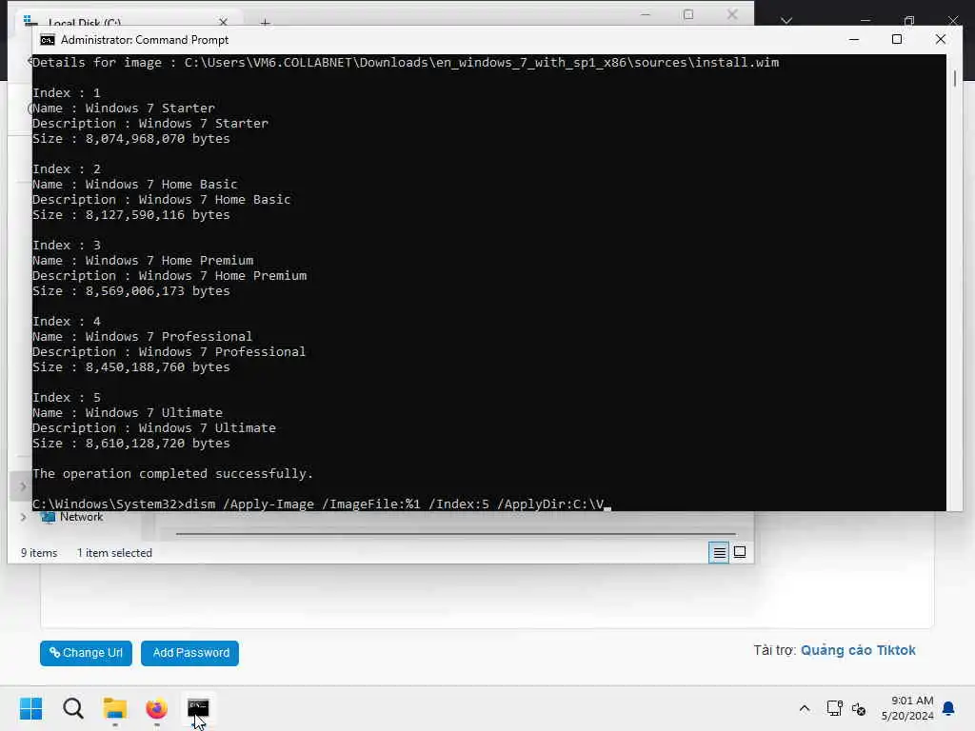The height and width of the screenshot is (731, 975).
Task: Launch Firefox from the taskbar
Action: (157, 708)
